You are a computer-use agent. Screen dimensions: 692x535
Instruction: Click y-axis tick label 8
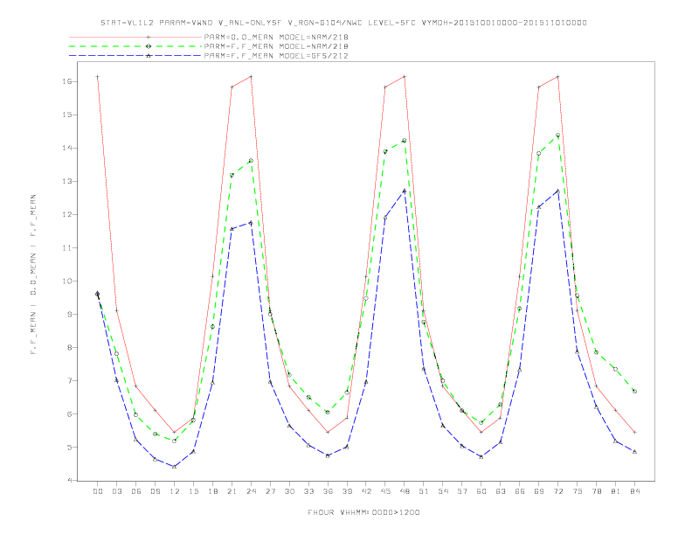coord(70,347)
